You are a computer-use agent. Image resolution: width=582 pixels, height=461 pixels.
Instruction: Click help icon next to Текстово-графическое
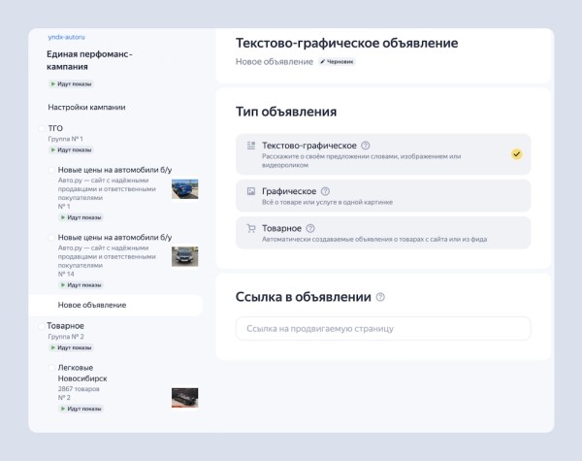point(365,146)
